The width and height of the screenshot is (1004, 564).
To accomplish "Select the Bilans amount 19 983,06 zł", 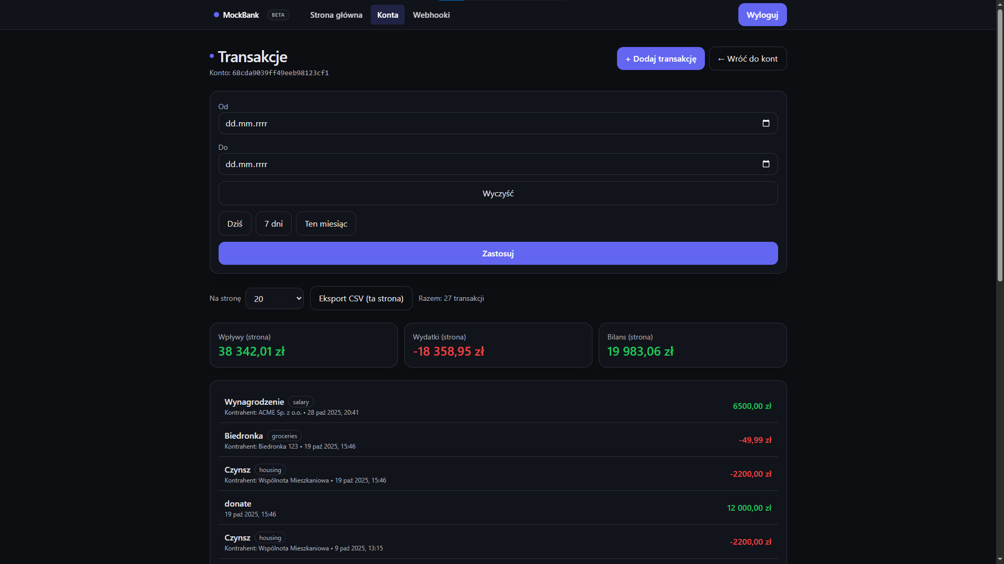I will point(641,351).
